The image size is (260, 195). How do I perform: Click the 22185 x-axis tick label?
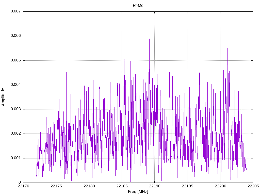coord(122,186)
